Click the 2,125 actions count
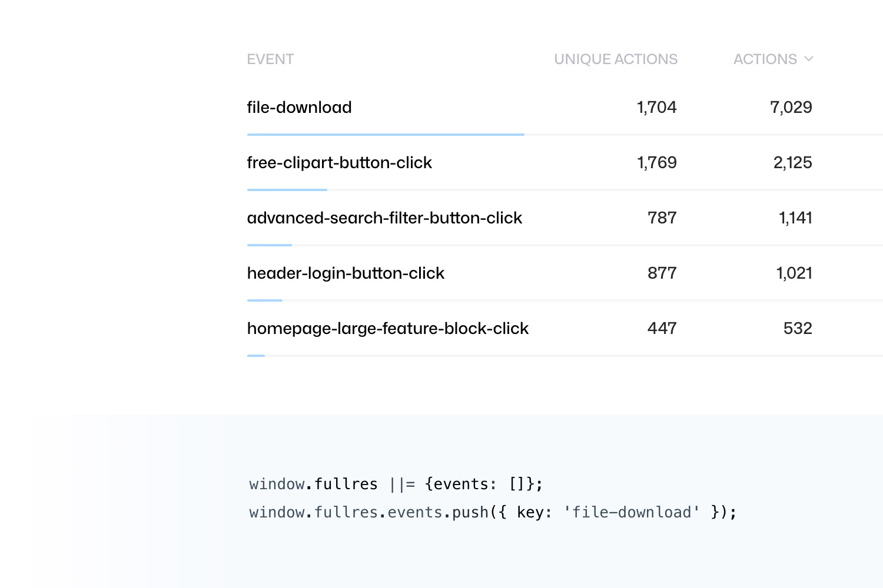Viewport: 883px width, 588px height. point(792,162)
